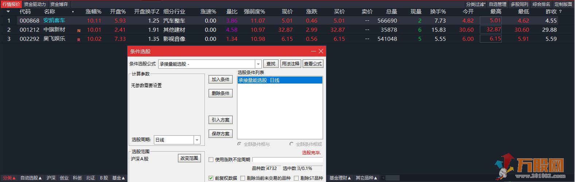Uncheck the 前复权数据 checkbox
Screen dimensions: 575x182
click(x=211, y=178)
